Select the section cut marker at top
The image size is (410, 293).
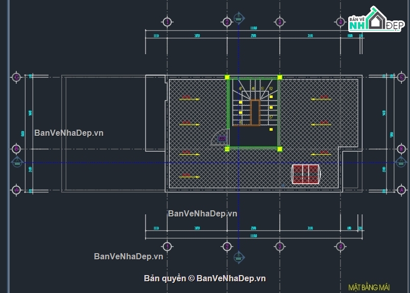point(238,19)
